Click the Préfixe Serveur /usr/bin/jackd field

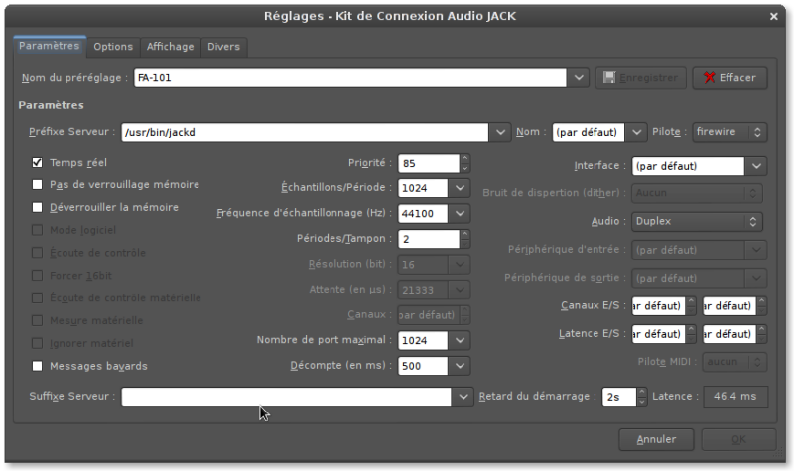coord(305,132)
